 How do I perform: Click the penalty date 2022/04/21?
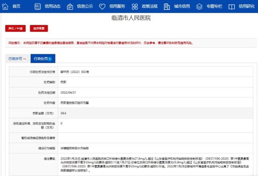click(x=68, y=92)
